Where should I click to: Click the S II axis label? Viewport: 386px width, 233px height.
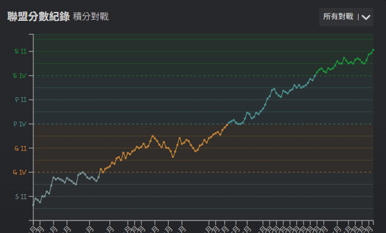[21, 197]
